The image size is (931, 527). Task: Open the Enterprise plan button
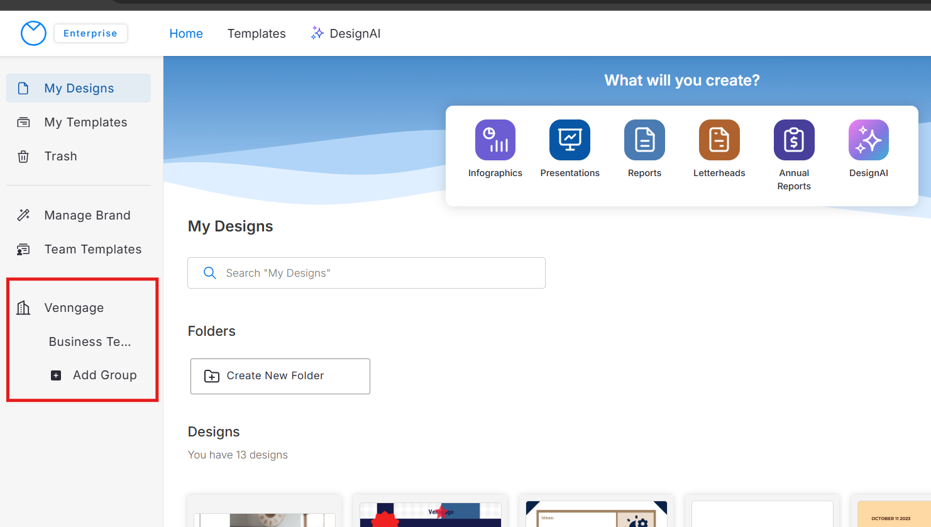91,33
